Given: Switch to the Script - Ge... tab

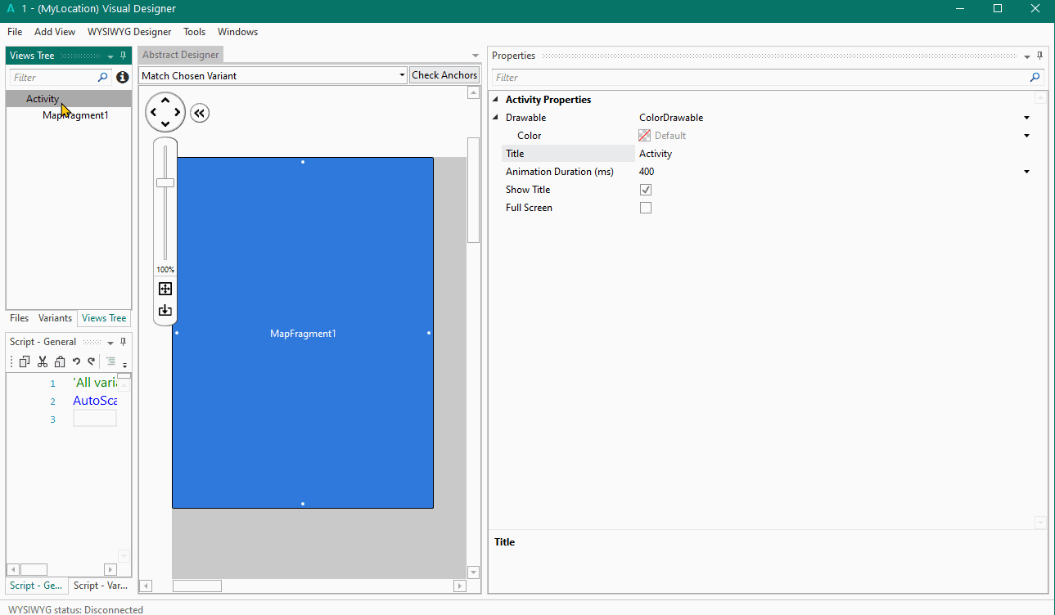Looking at the screenshot, I should click(x=35, y=586).
